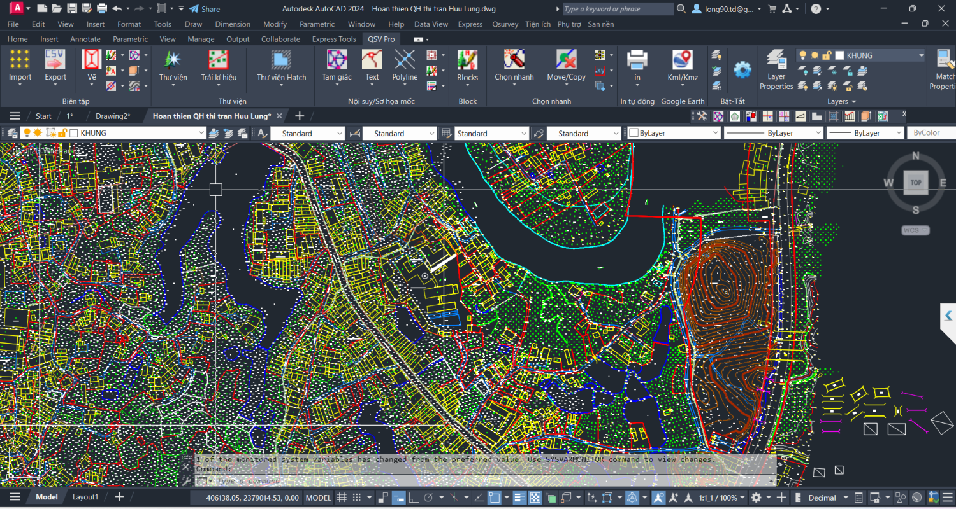
Task: Click the new drawing plus tab button
Action: pos(300,116)
